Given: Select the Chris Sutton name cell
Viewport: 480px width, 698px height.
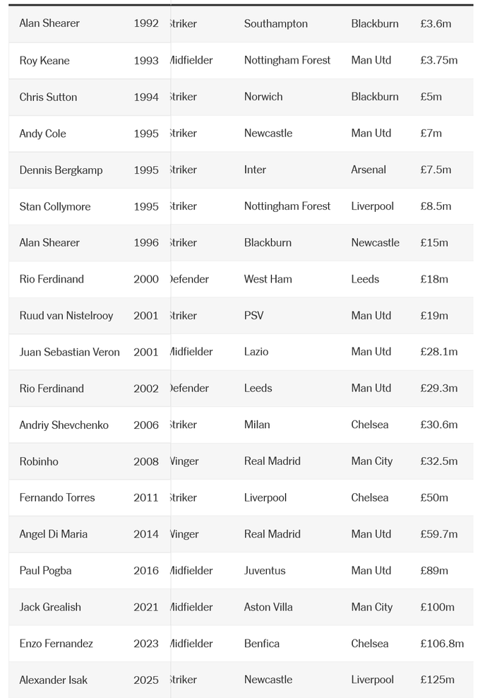Looking at the screenshot, I should click(48, 97).
